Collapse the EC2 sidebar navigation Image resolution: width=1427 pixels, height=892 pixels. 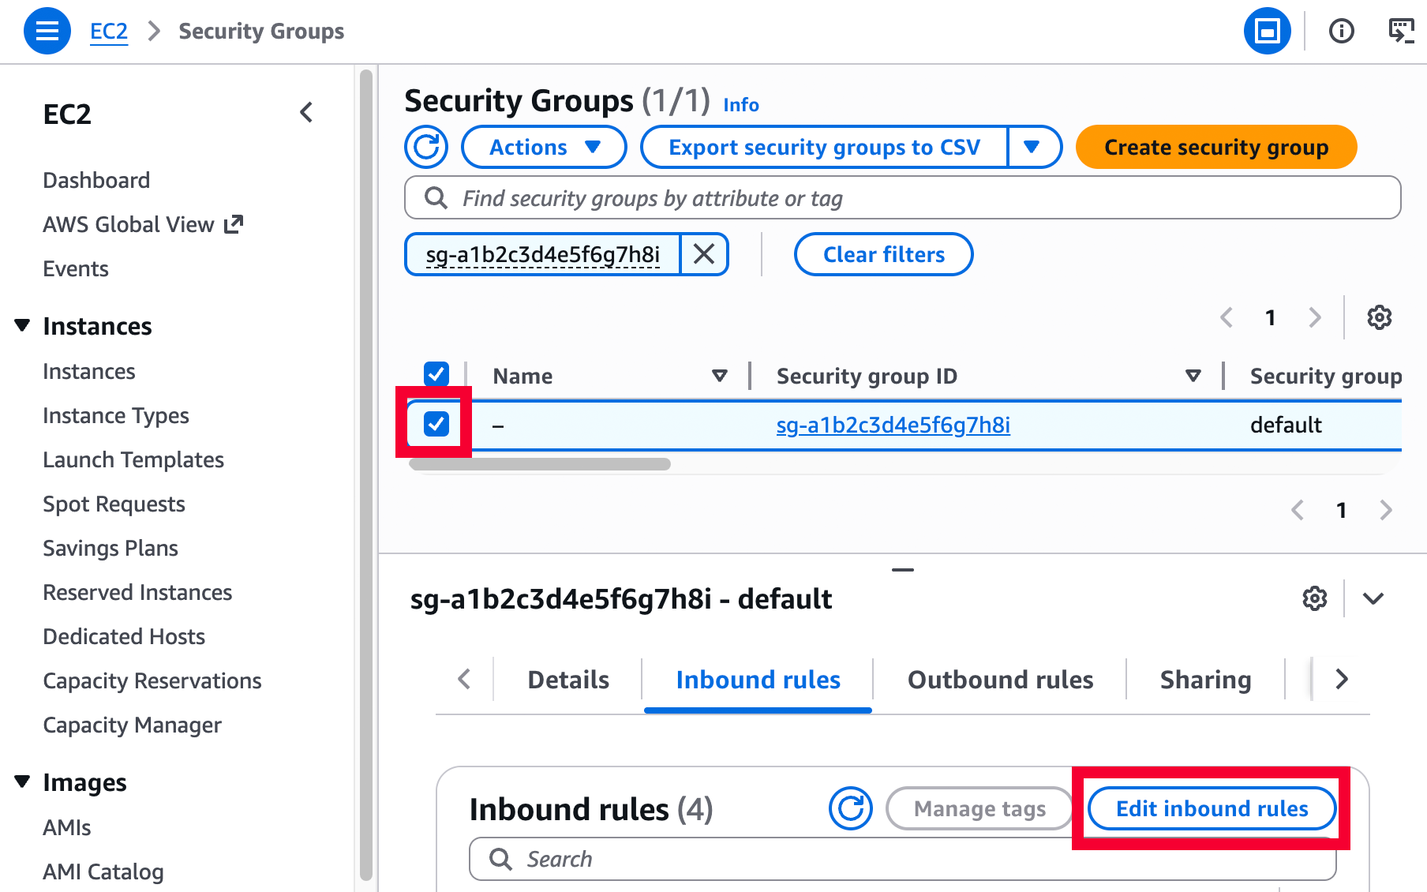click(x=306, y=113)
